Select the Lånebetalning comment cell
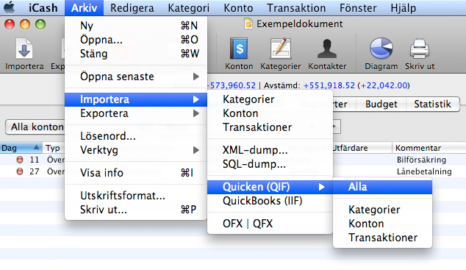This screenshot has width=466, height=270. [424, 171]
